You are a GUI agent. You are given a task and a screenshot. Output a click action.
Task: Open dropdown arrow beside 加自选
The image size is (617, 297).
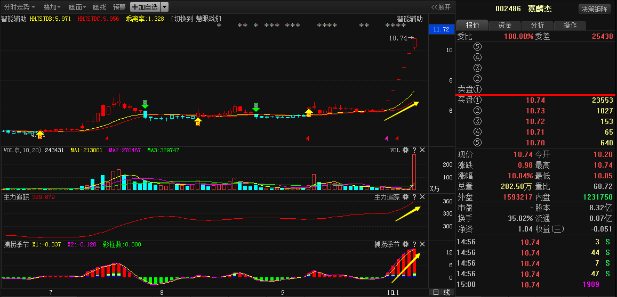[x=165, y=7]
